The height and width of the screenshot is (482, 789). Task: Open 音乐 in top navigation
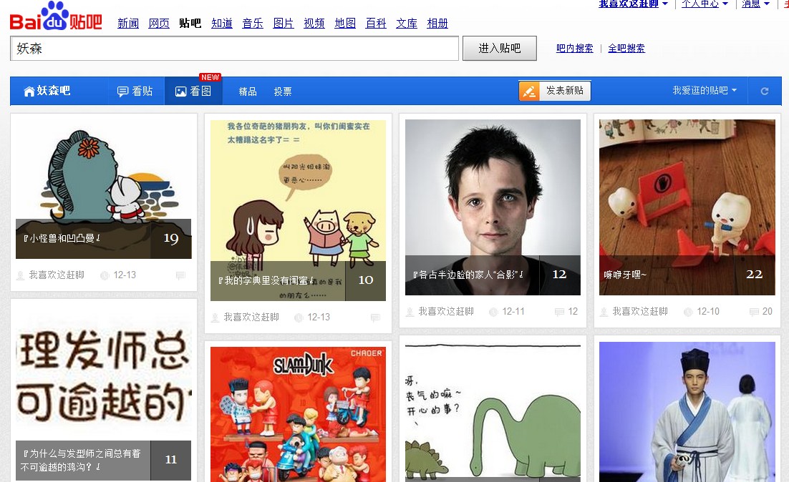253,23
